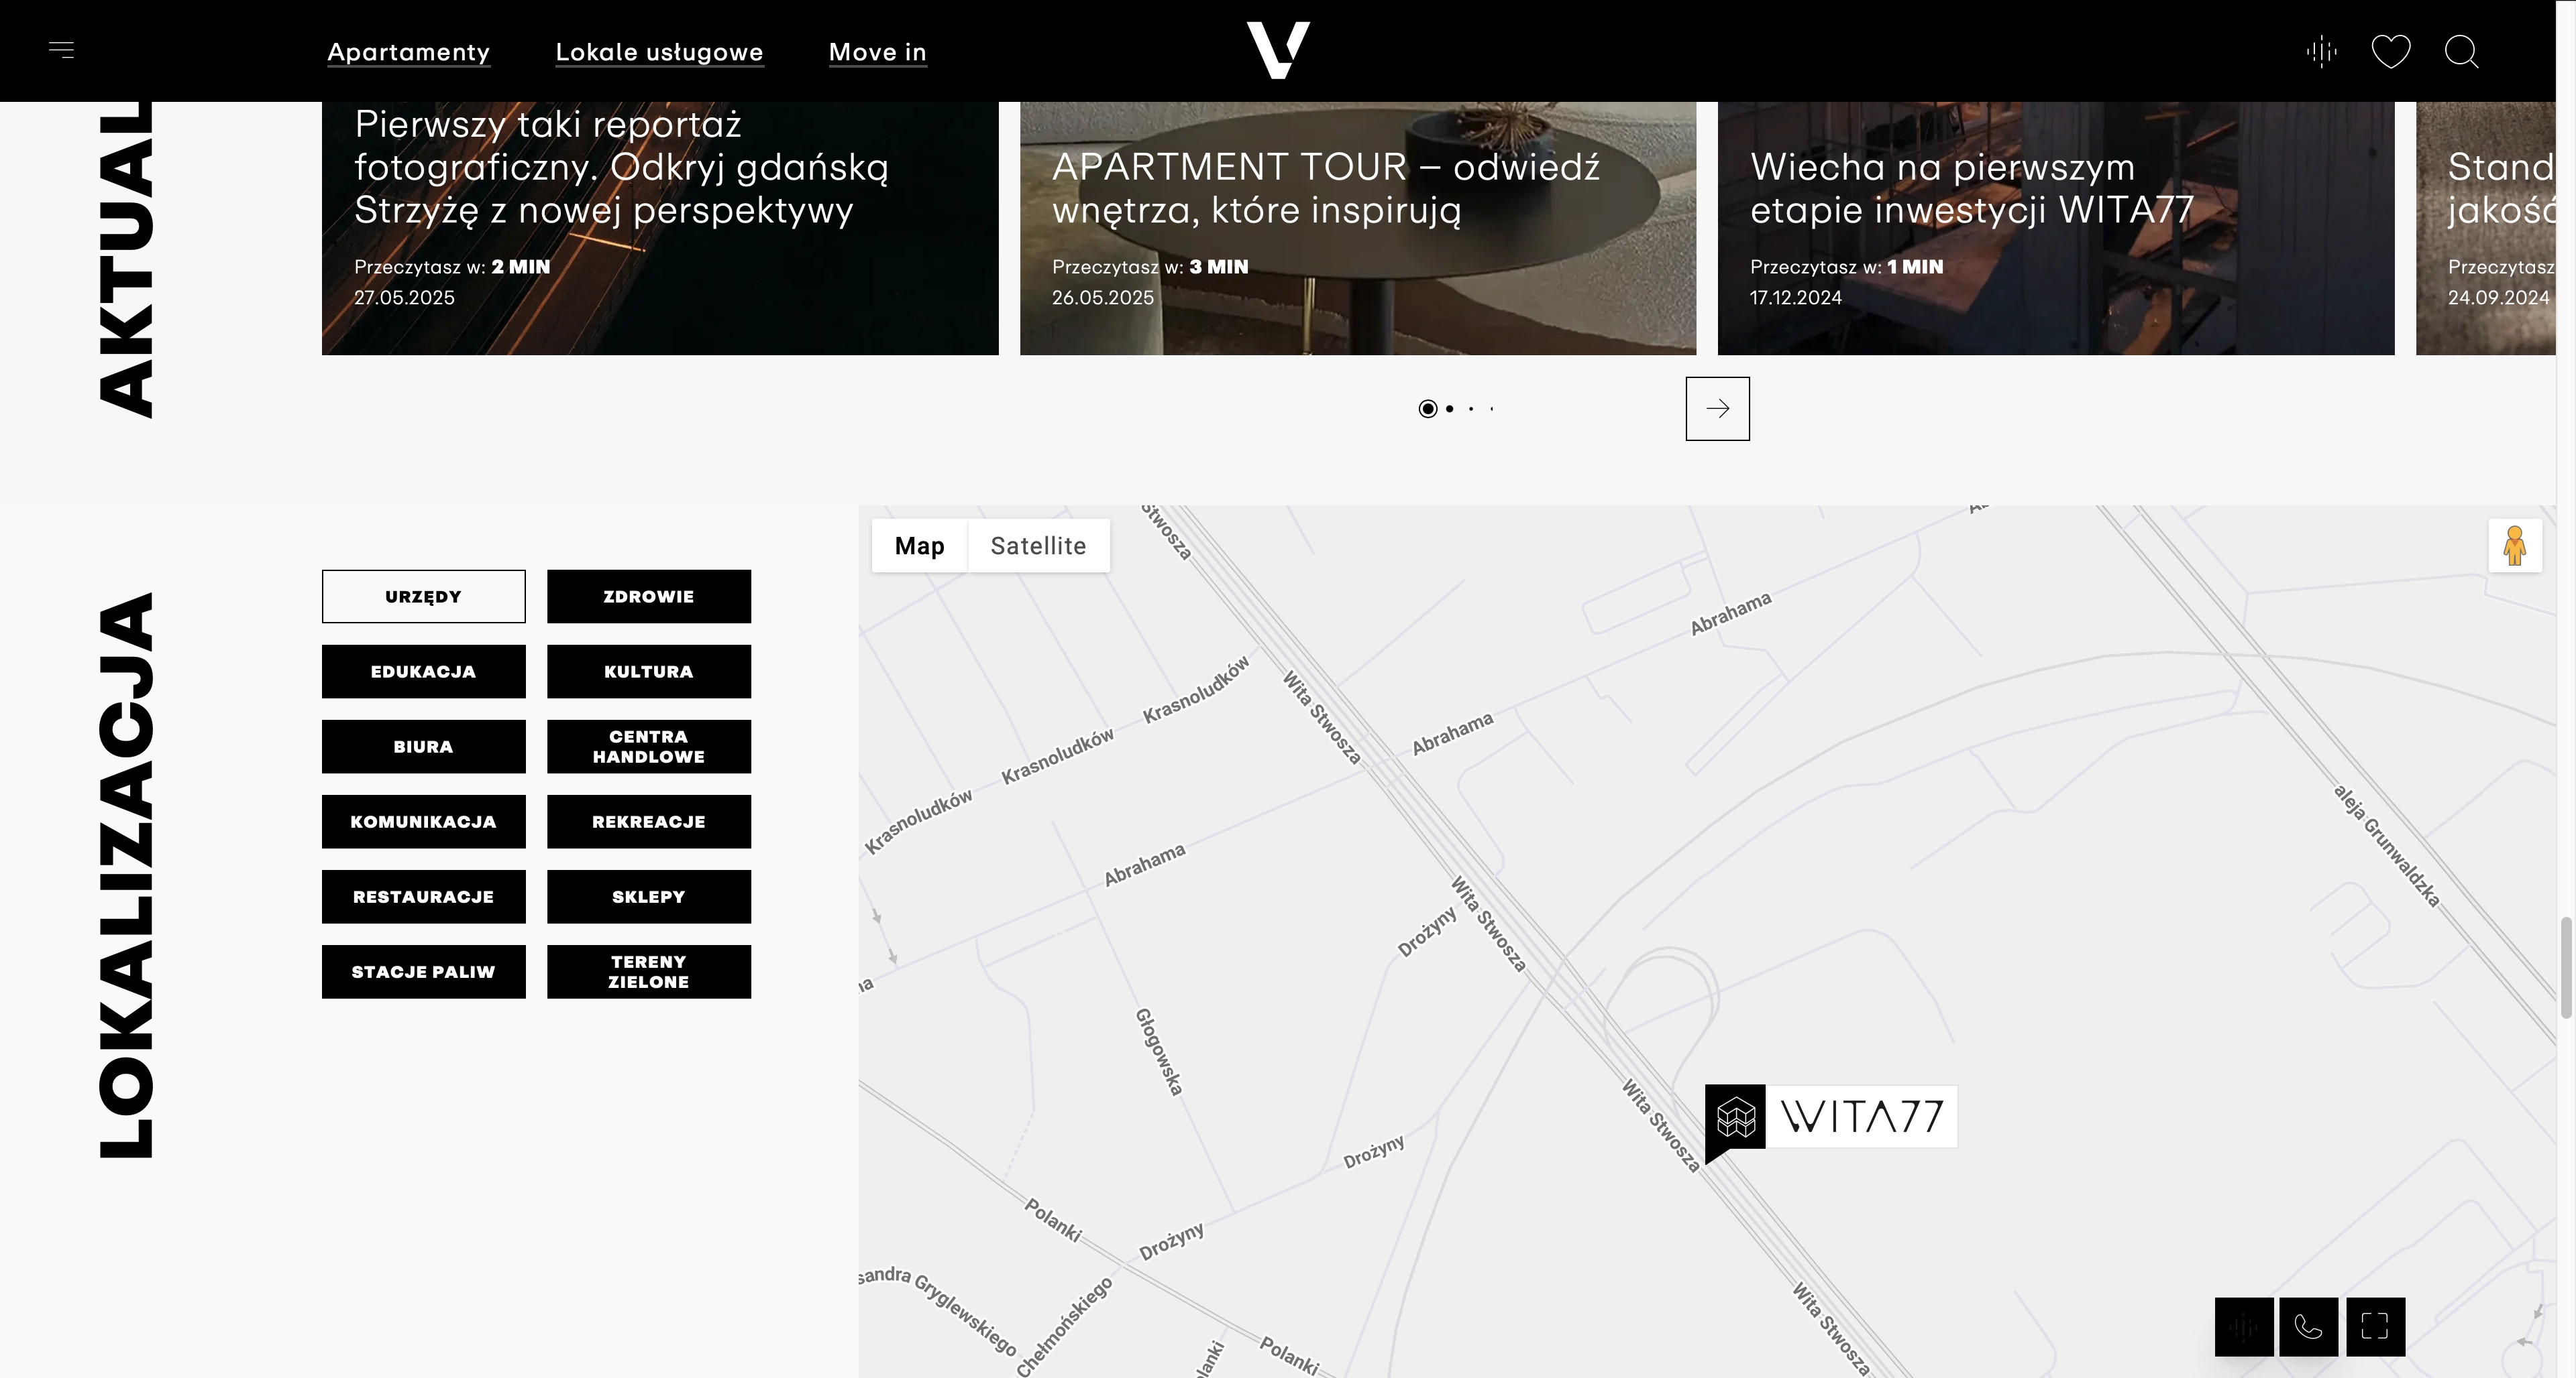Viewport: 2576px width, 1378px height.
Task: Switch map to Satellite view
Action: point(1038,546)
